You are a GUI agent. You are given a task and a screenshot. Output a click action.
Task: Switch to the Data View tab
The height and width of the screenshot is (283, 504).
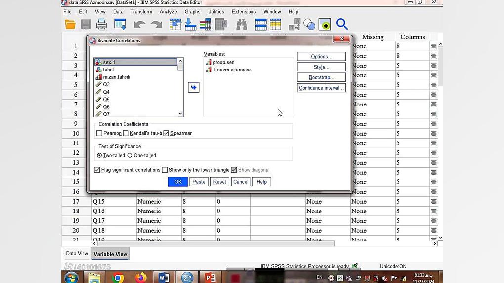tap(77, 253)
